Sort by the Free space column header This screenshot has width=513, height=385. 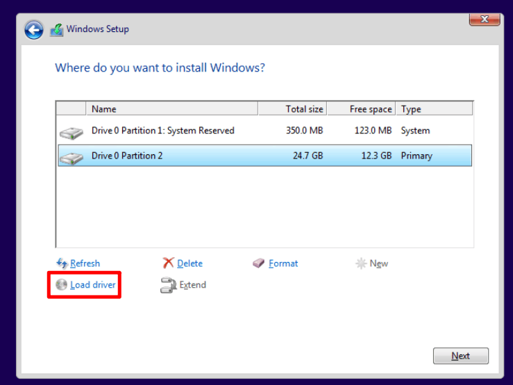coord(362,109)
